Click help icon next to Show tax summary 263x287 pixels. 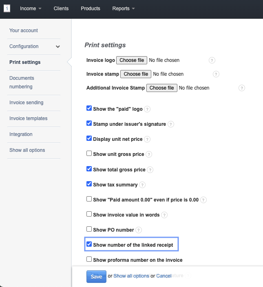point(142,185)
